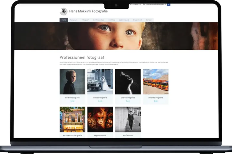
Task: Click the eye logo of Hans Makkink Fotografie
Action: coord(63,12)
